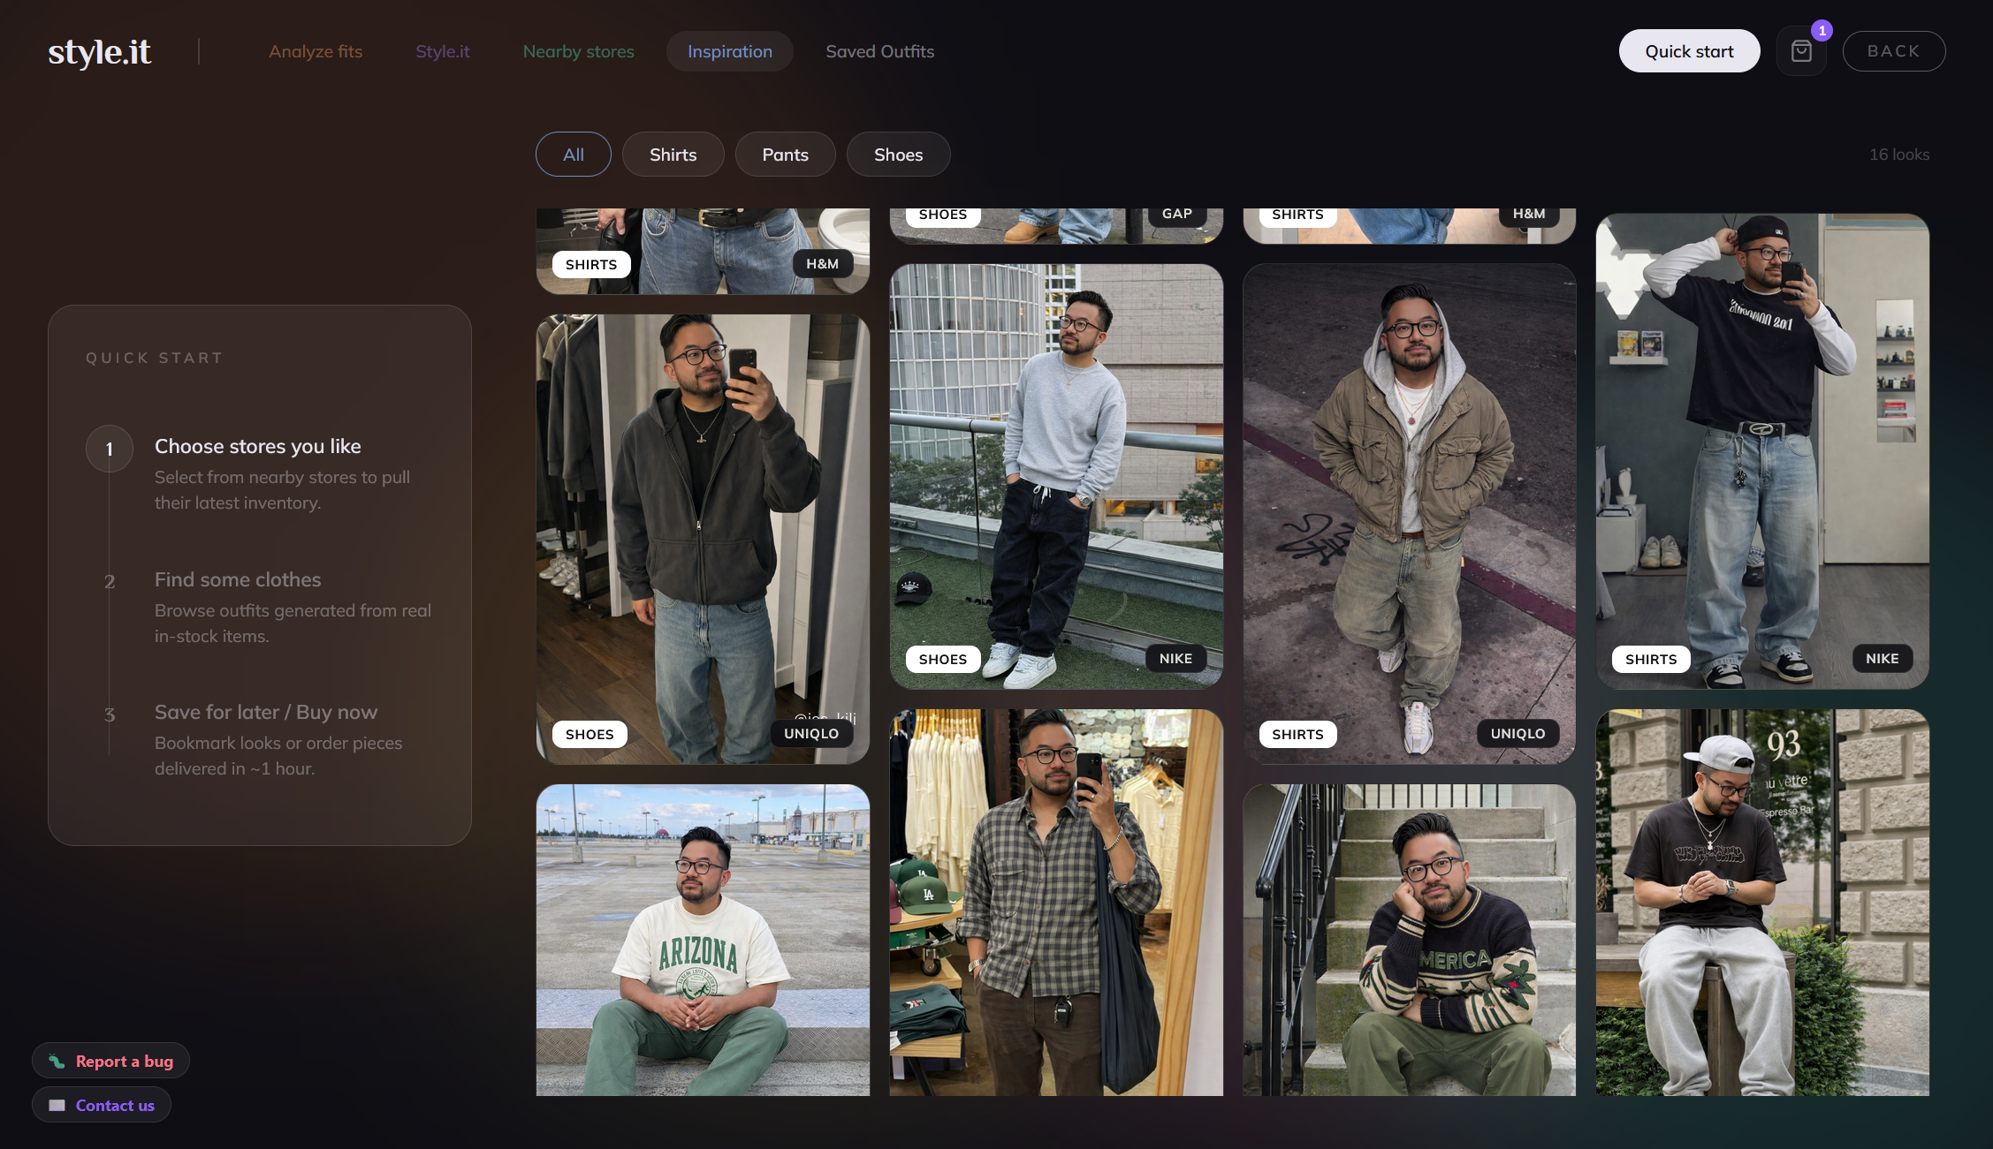Click the NIKE tag on the rooftop outfit
Image resolution: width=1993 pixels, height=1149 pixels.
pos(1175,658)
